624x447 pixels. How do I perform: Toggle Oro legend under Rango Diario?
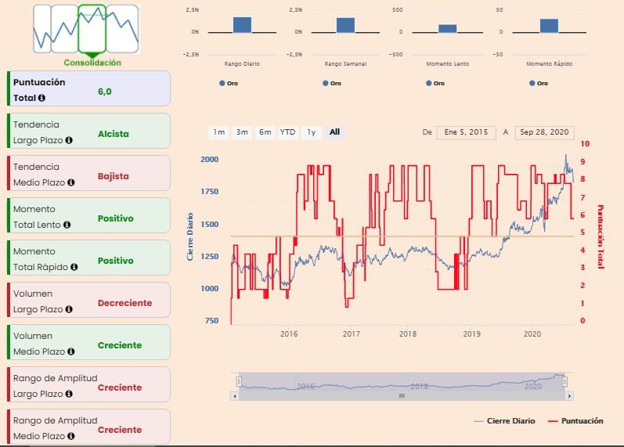click(229, 83)
